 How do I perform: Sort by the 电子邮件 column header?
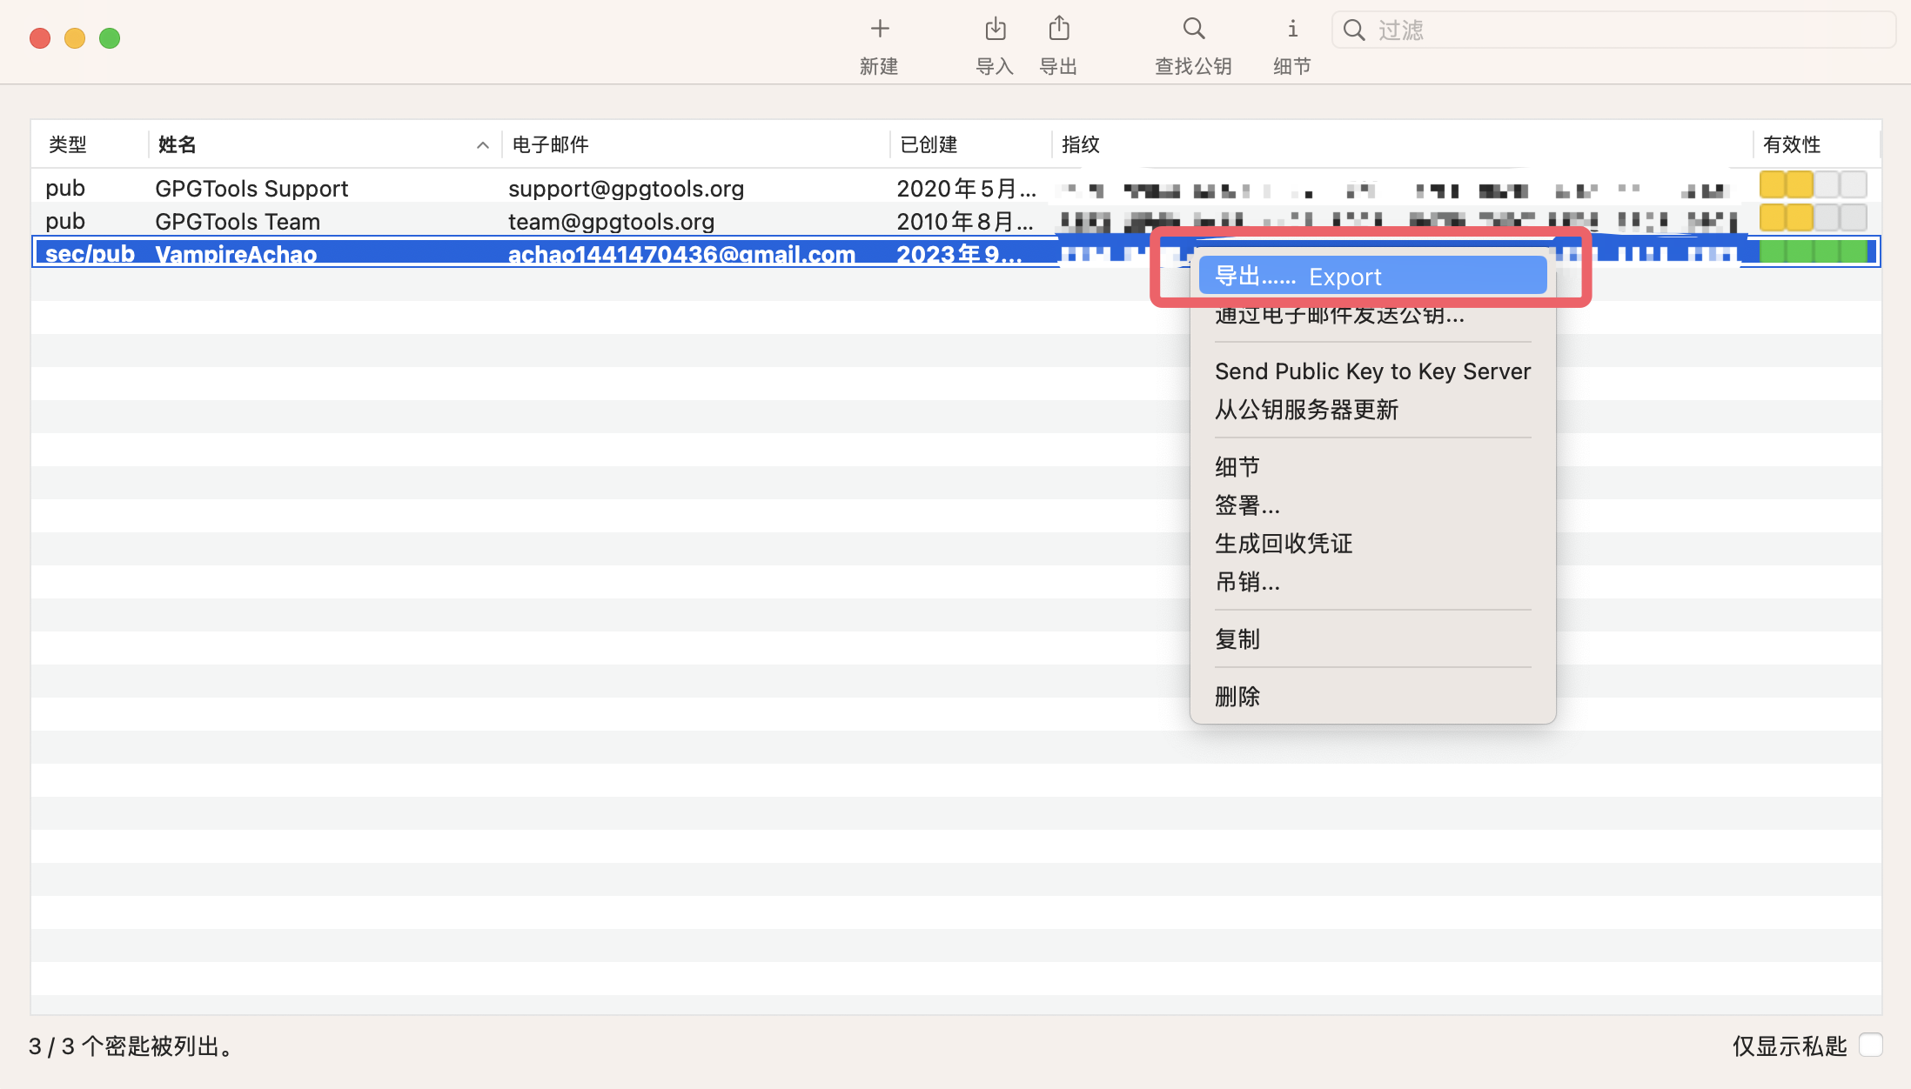click(551, 145)
